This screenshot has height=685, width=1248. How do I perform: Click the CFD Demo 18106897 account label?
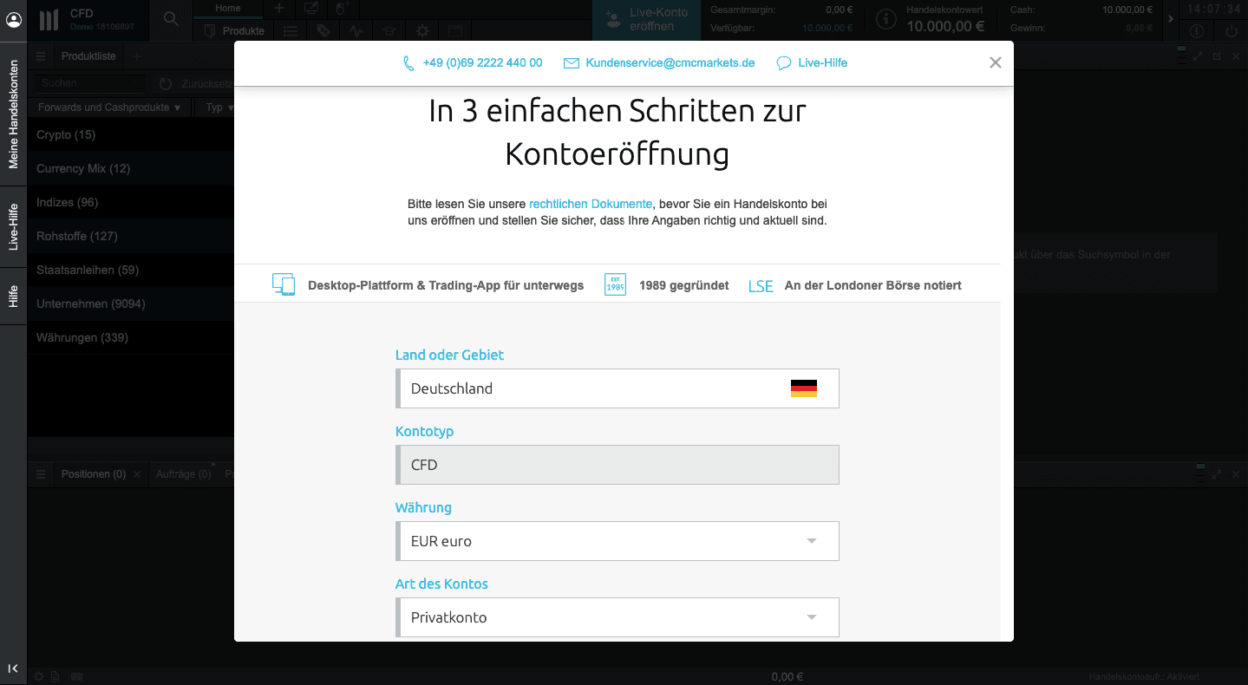[x=102, y=20]
